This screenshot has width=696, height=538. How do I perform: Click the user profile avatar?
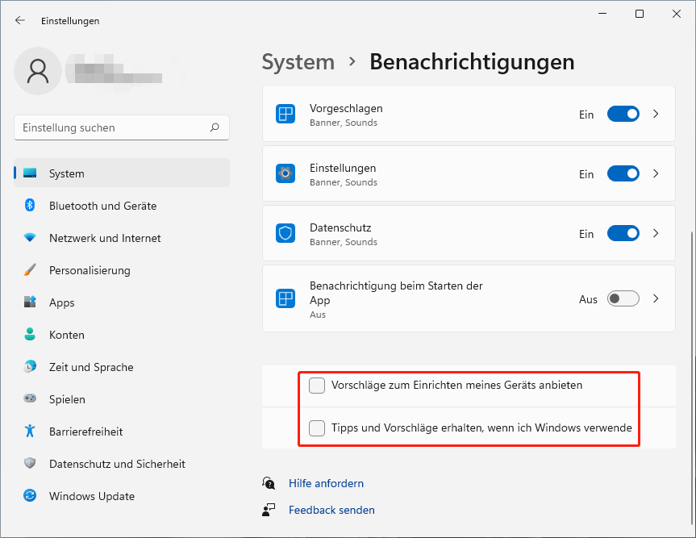pos(38,71)
